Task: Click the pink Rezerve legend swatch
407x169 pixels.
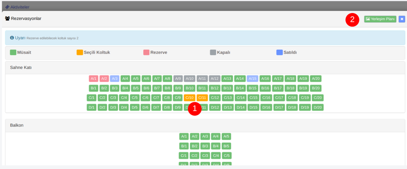Action: [x=147, y=52]
